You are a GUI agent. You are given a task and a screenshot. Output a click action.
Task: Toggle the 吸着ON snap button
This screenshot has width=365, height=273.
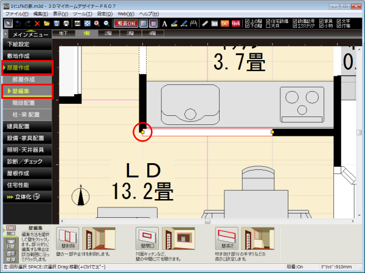(125, 23)
